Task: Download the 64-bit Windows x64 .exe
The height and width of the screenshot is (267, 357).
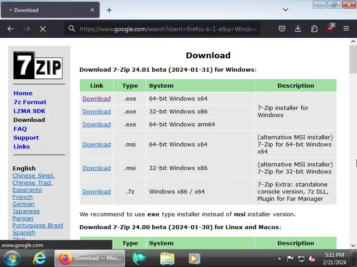Action: click(x=96, y=98)
